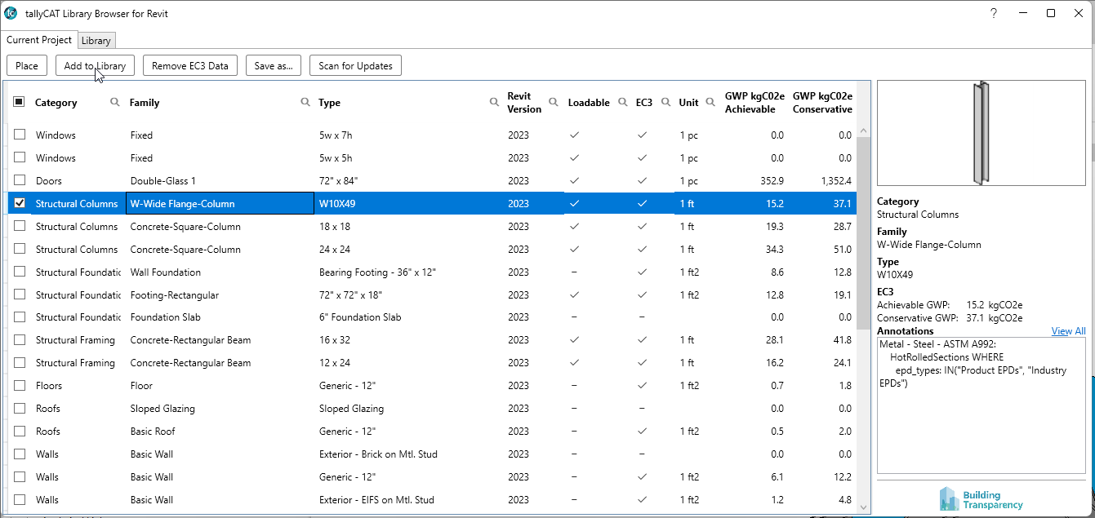Click the steel column preview thumbnail

981,133
